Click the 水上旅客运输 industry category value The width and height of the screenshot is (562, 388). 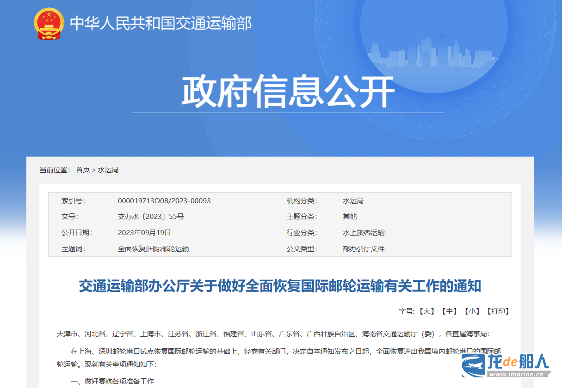pos(364,233)
